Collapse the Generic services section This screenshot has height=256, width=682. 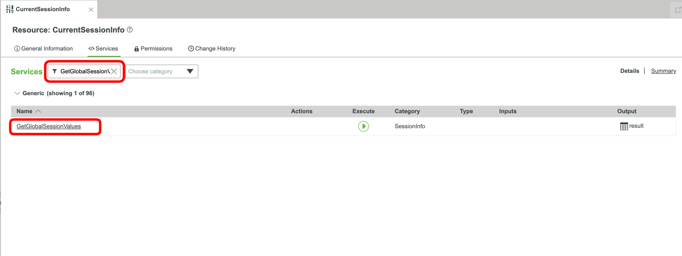[x=17, y=93]
